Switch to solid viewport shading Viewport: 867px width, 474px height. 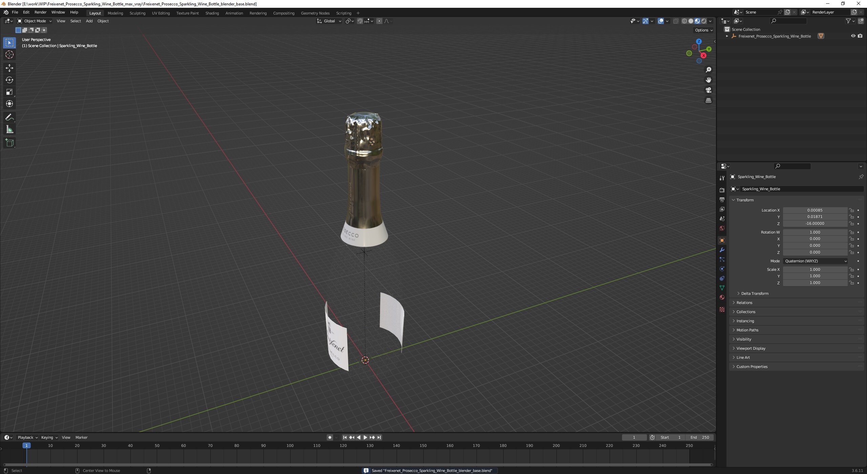coord(691,21)
